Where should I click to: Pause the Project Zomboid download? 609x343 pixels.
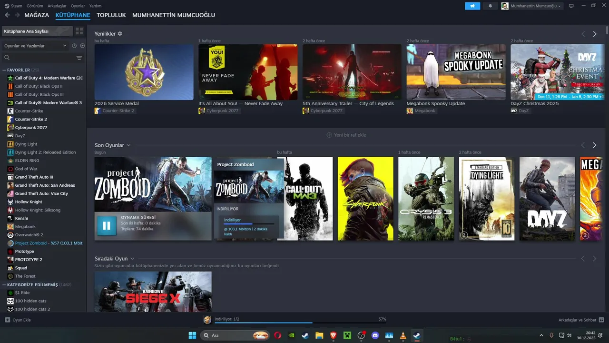tap(106, 226)
